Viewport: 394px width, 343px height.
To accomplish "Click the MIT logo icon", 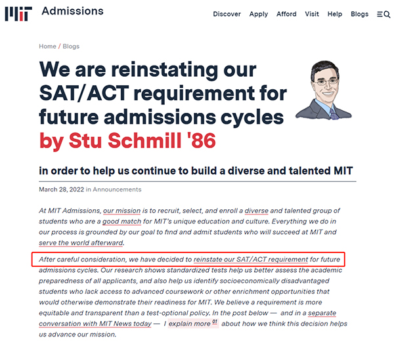I will (x=18, y=14).
